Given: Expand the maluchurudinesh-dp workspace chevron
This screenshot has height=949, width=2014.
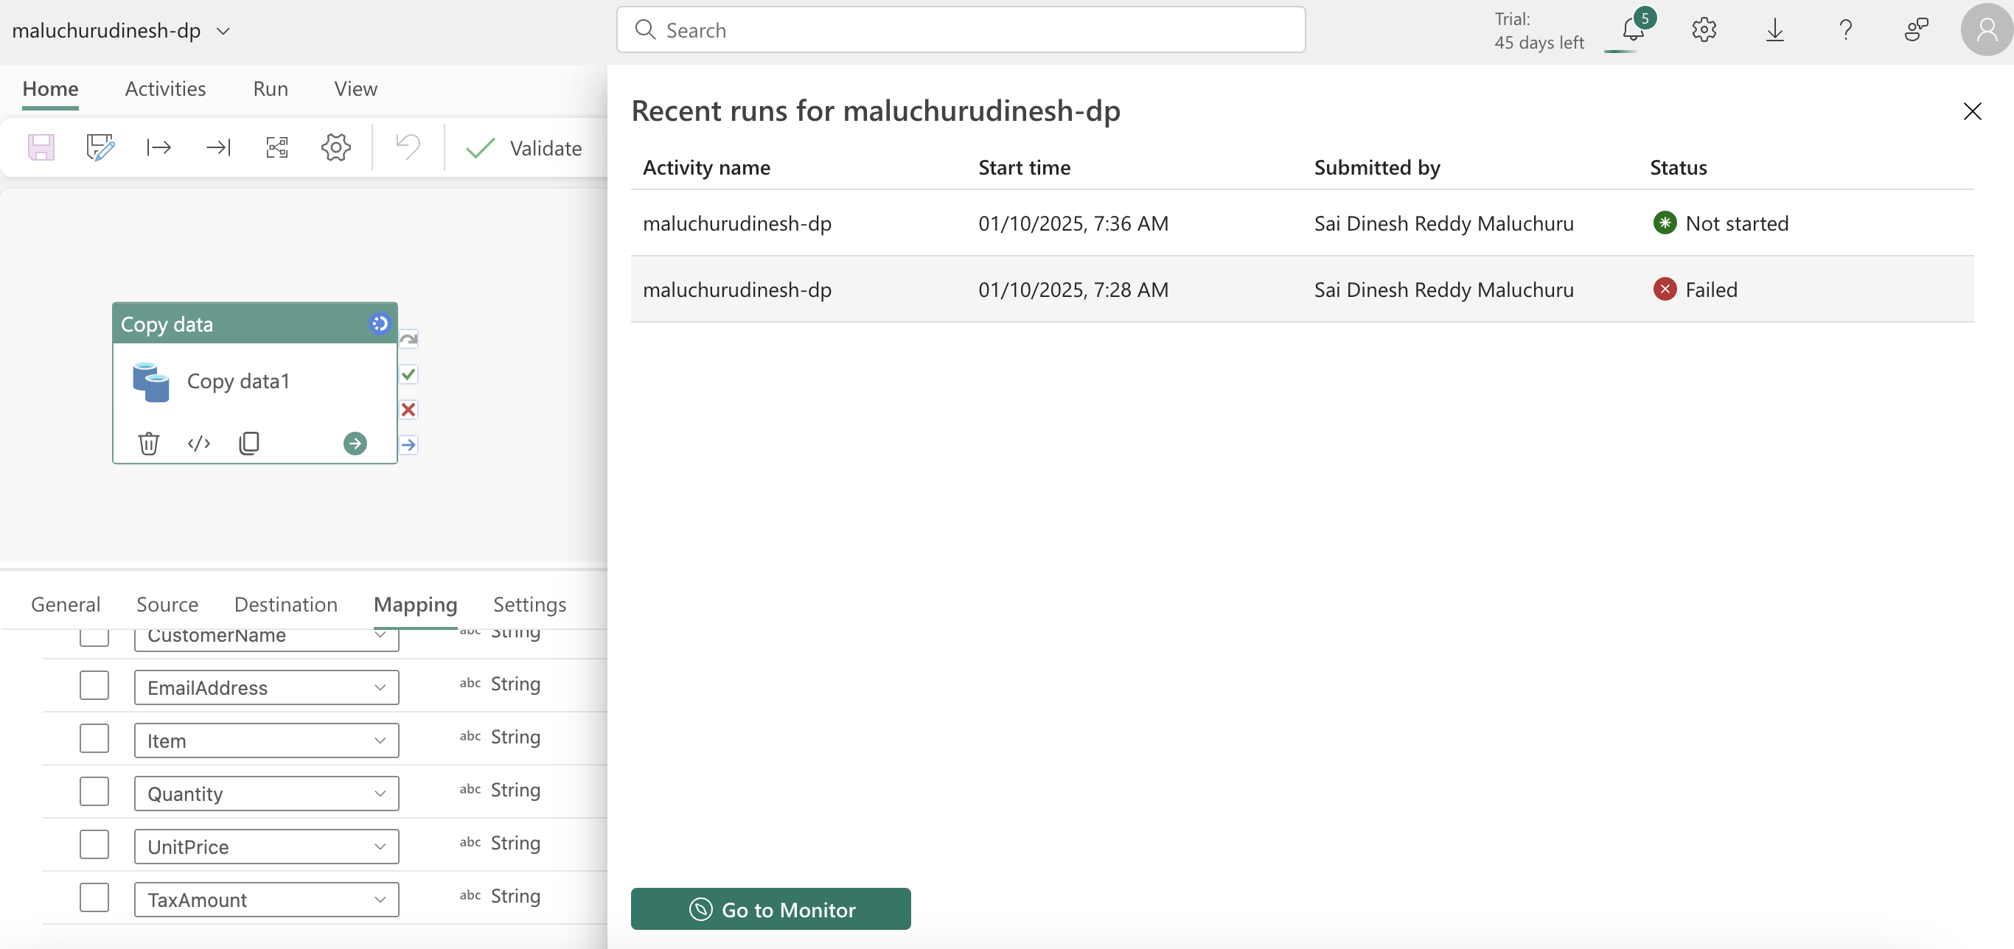Looking at the screenshot, I should click(223, 31).
